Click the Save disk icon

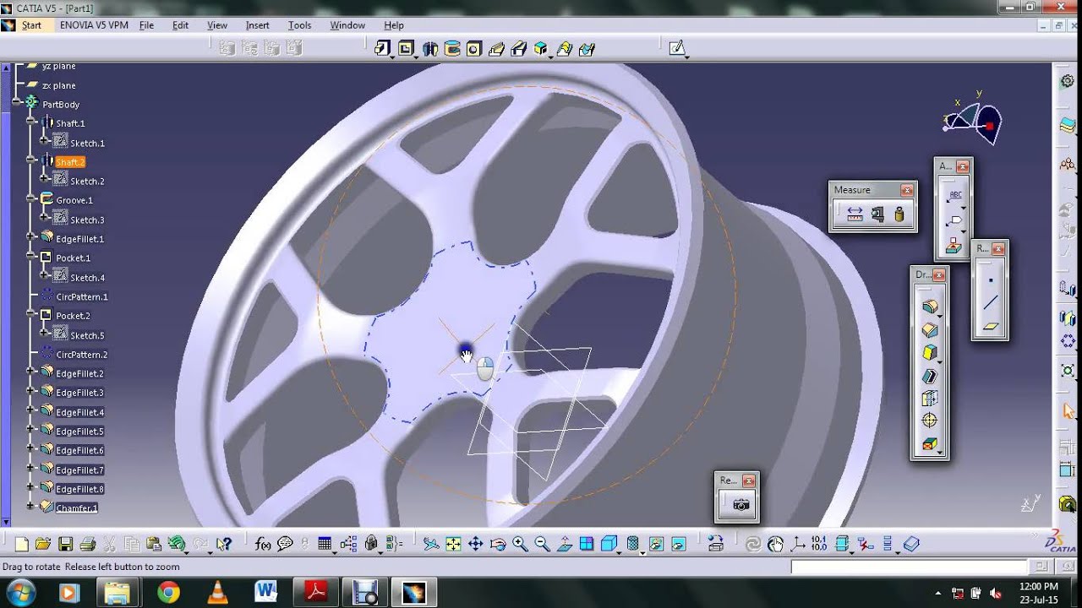tap(65, 545)
